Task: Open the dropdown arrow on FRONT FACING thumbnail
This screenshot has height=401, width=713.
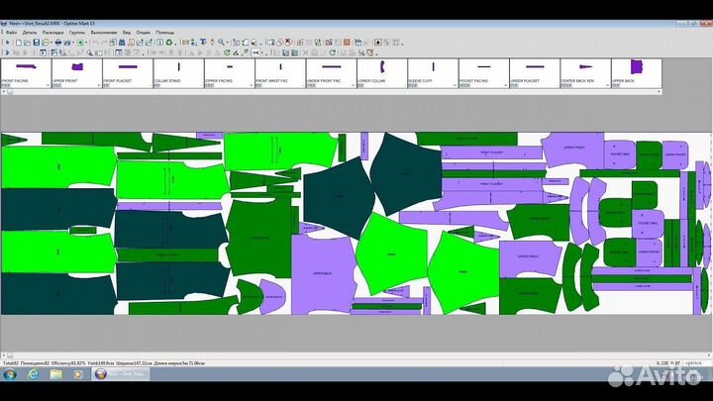Action: (x=48, y=86)
